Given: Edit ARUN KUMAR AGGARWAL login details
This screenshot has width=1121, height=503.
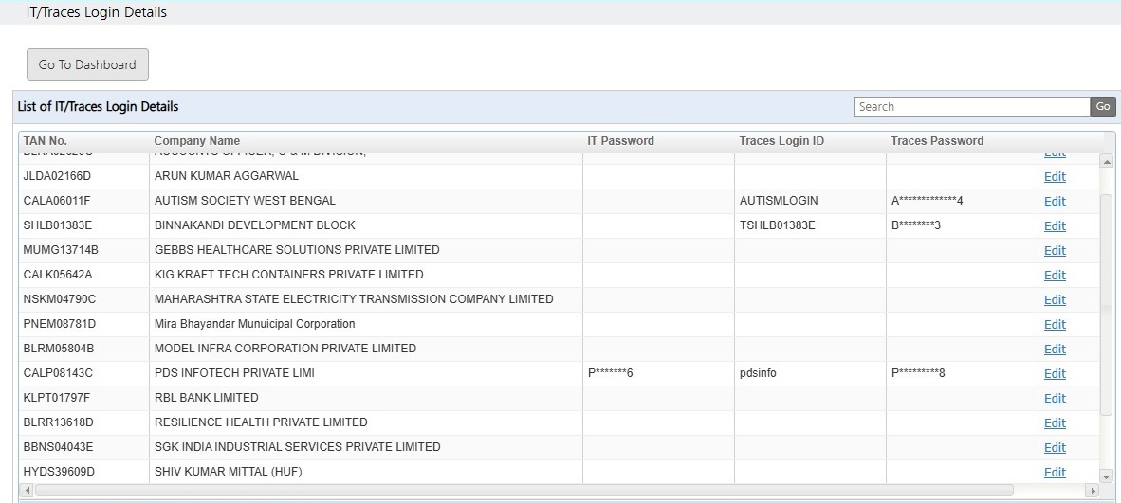Looking at the screenshot, I should click(x=1055, y=176).
